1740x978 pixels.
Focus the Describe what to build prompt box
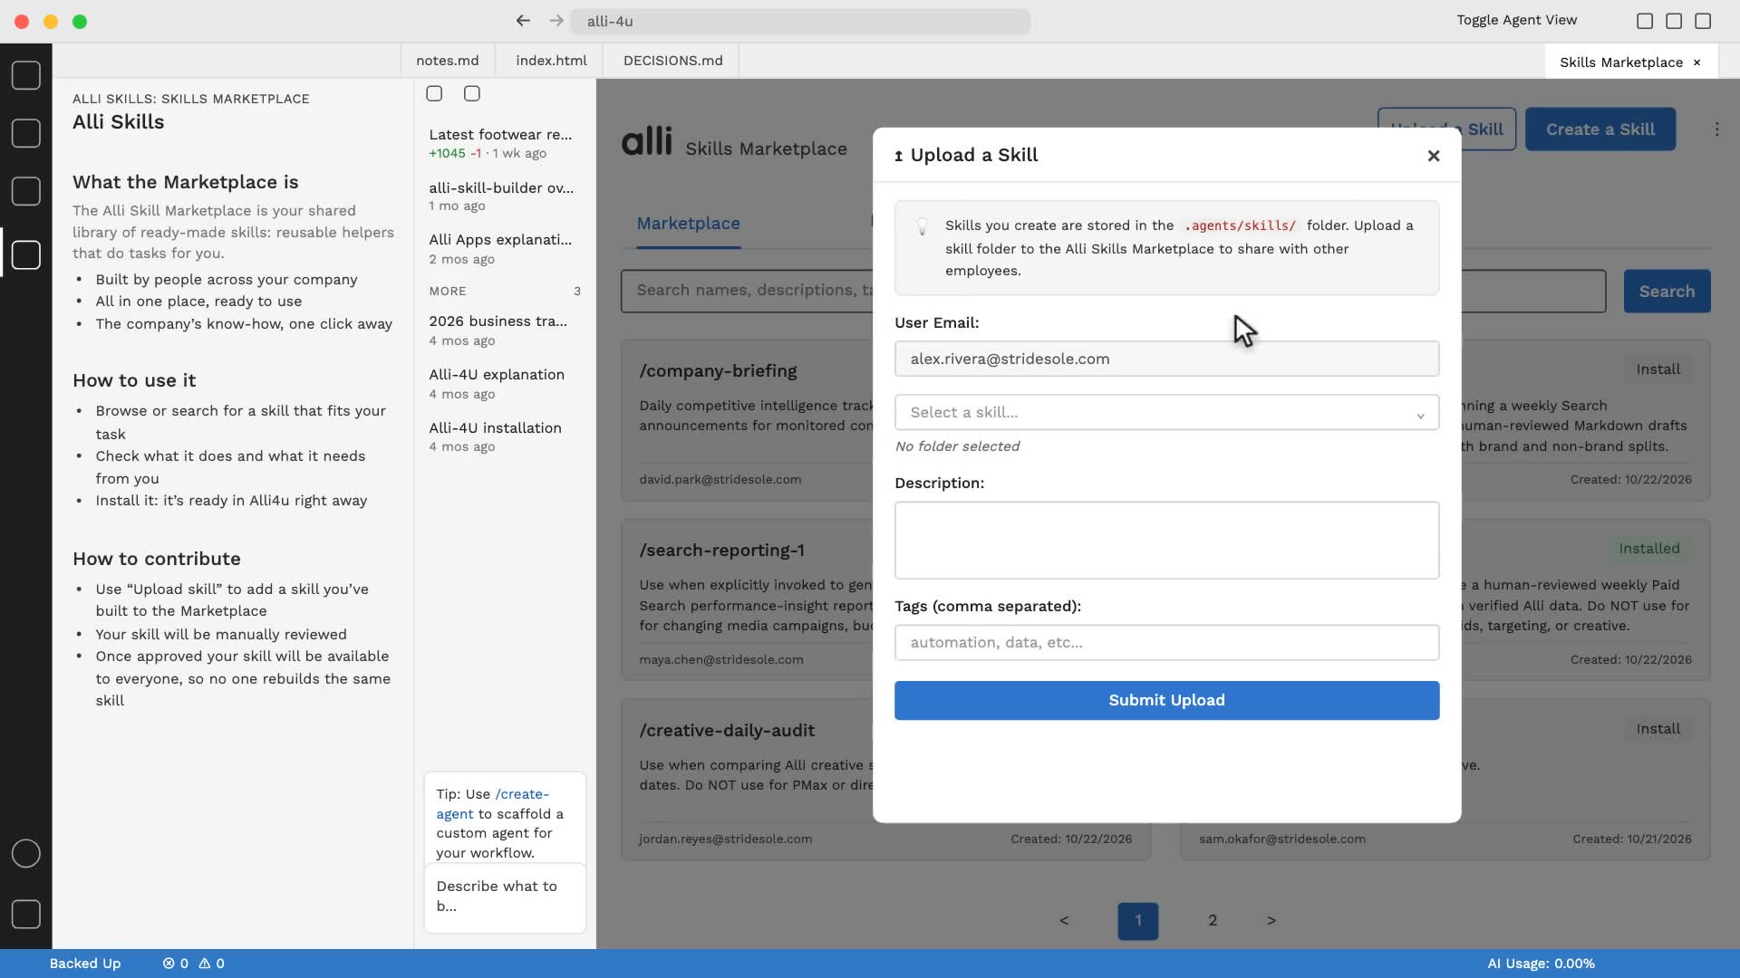coord(505,896)
